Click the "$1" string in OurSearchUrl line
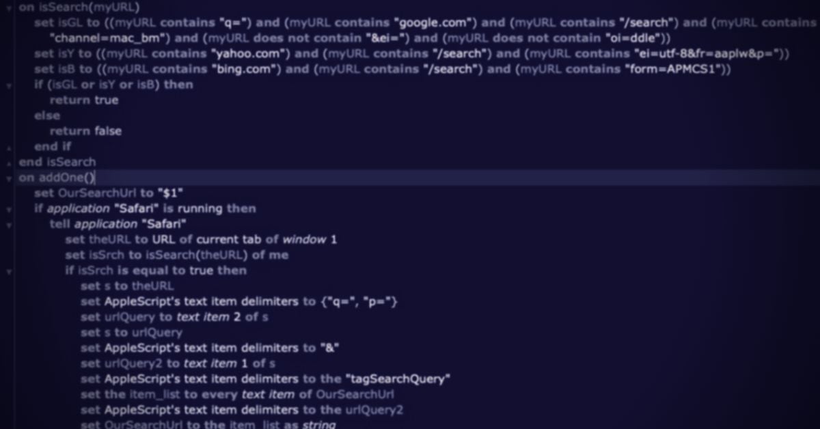Image resolution: width=820 pixels, height=429 pixels. pos(171,193)
